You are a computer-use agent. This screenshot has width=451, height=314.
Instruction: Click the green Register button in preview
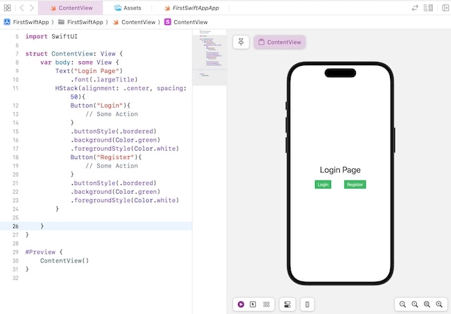[x=355, y=184]
